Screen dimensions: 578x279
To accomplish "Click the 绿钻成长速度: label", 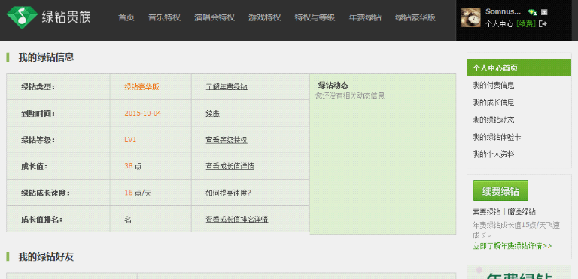I will (x=45, y=193).
